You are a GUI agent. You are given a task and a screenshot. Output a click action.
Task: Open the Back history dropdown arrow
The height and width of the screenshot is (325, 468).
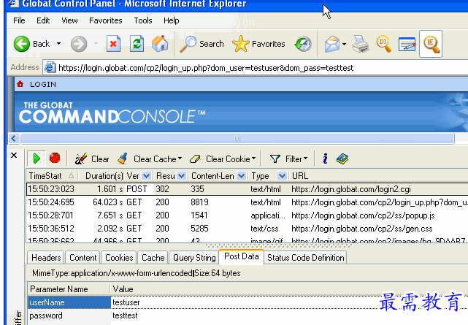click(59, 44)
